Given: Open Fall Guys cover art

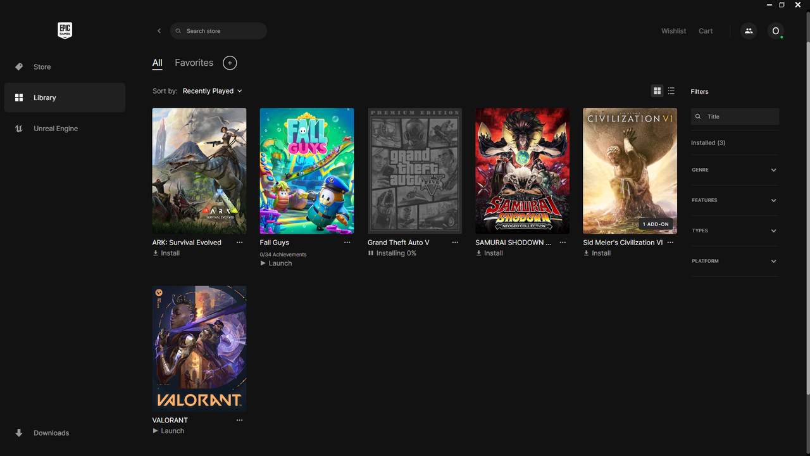Looking at the screenshot, I should 307,171.
